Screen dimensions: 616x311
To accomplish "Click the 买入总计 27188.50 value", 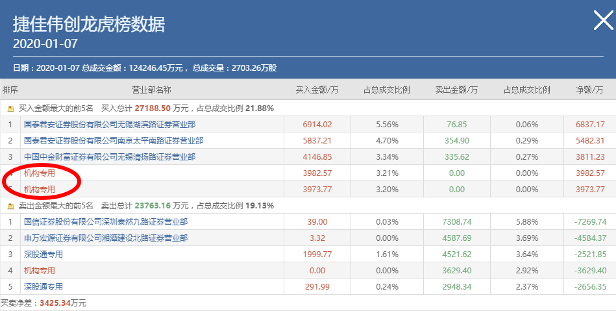I will [149, 108].
